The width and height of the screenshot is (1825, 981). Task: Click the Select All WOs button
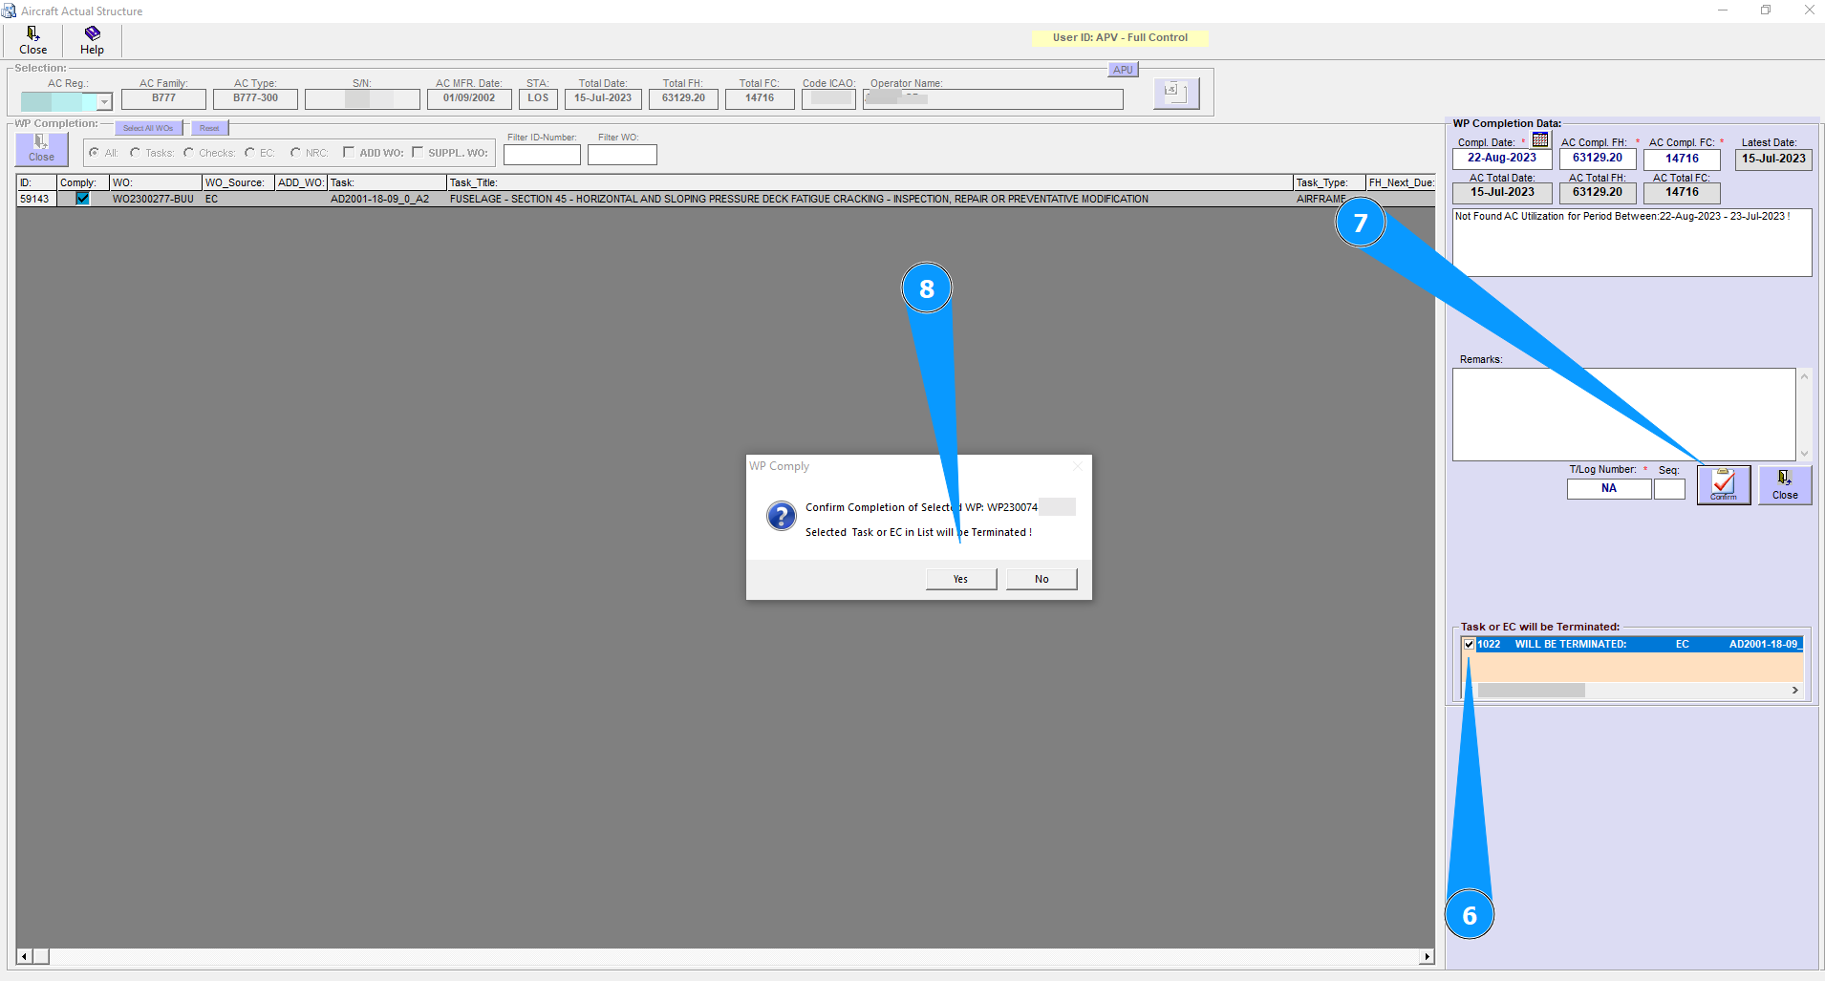[x=148, y=128]
